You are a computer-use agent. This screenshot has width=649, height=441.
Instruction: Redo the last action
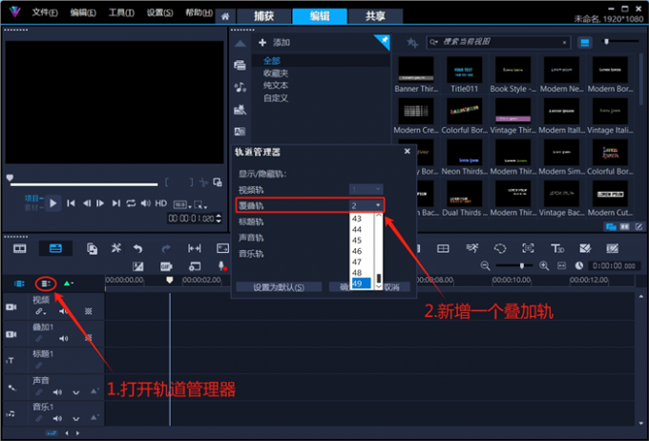tap(166, 248)
